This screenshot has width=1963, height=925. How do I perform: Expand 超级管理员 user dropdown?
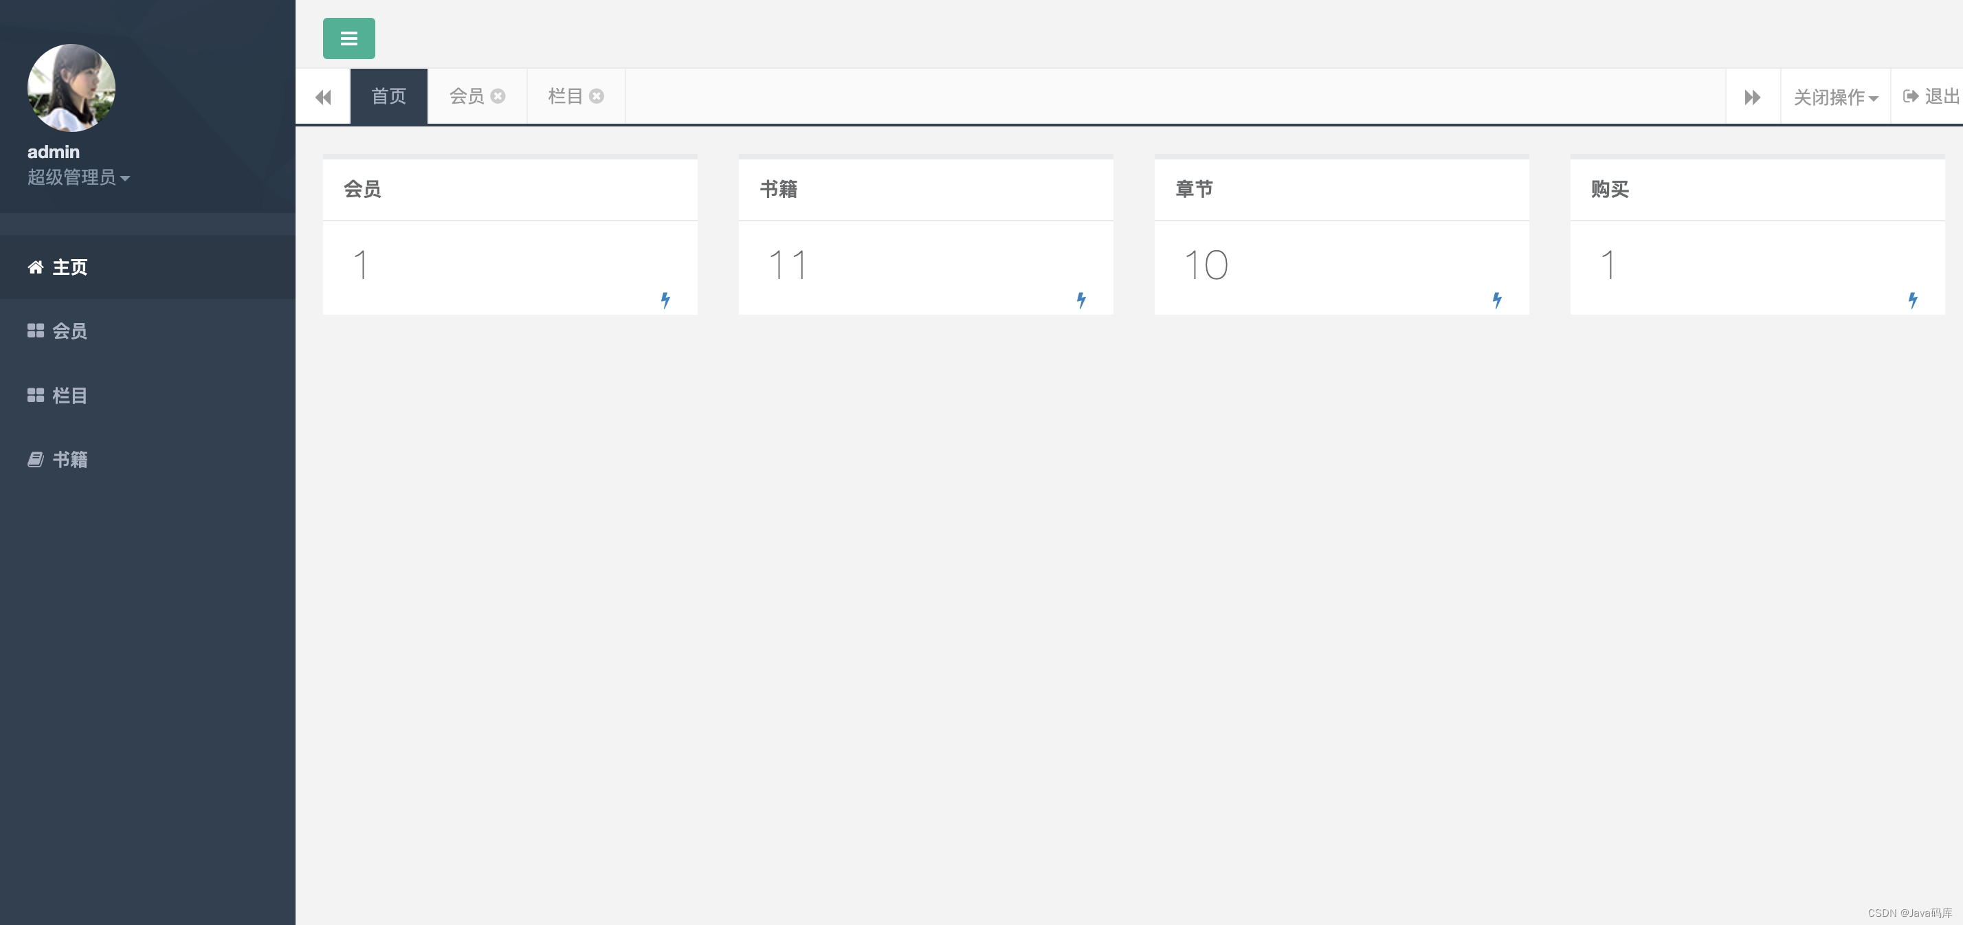pos(78,177)
